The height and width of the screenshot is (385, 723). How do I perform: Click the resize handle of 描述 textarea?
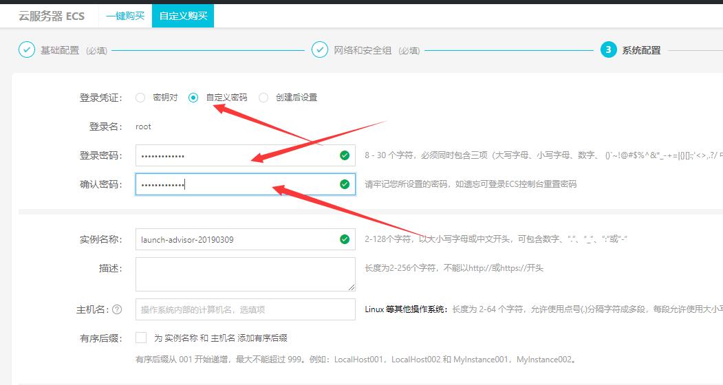pyautogui.click(x=352, y=287)
